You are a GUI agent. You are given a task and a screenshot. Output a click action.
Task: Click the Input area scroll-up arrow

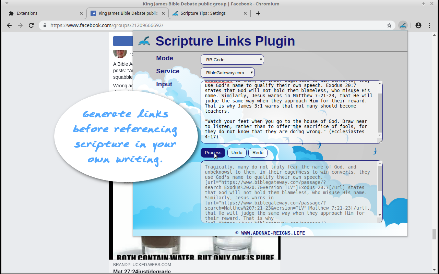pos(380,84)
